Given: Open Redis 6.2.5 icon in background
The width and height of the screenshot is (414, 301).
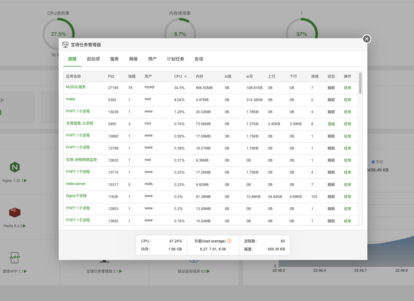Looking at the screenshot, I should click(15, 212).
